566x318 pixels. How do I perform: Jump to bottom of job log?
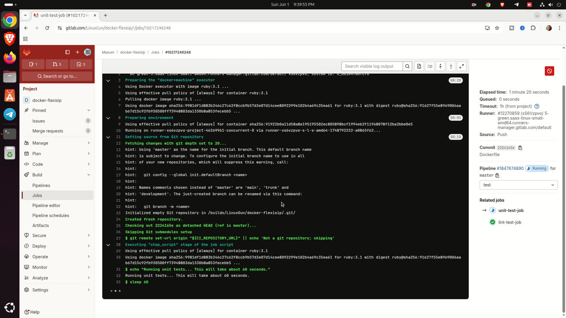451,66
